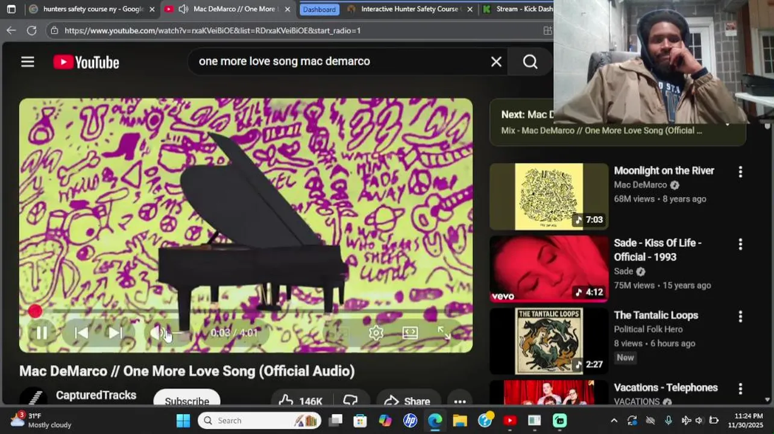Switch to Microsoft Edge on the taskbar
Viewport: 774px width, 434px height.
pyautogui.click(x=435, y=420)
